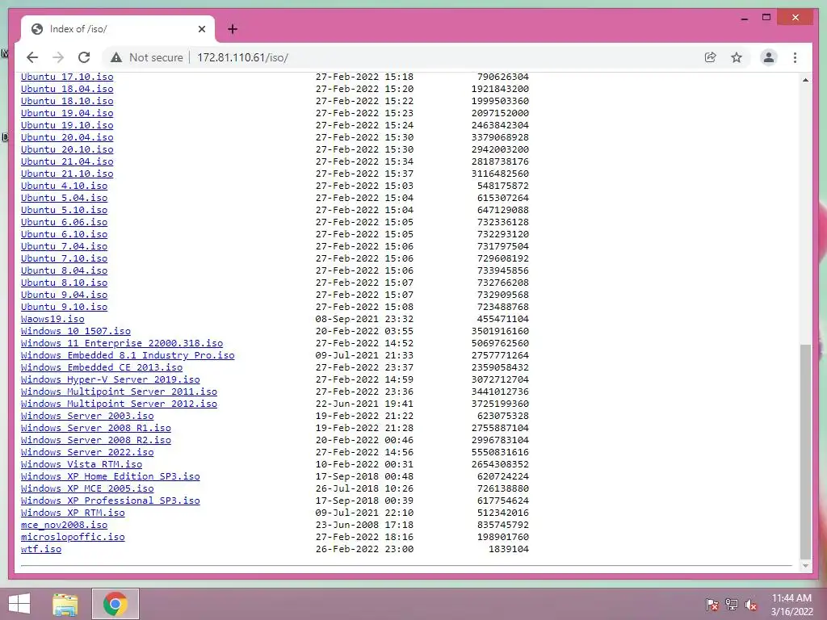
Task: Click Ubuntu_19.10.iso link
Action: (67, 125)
